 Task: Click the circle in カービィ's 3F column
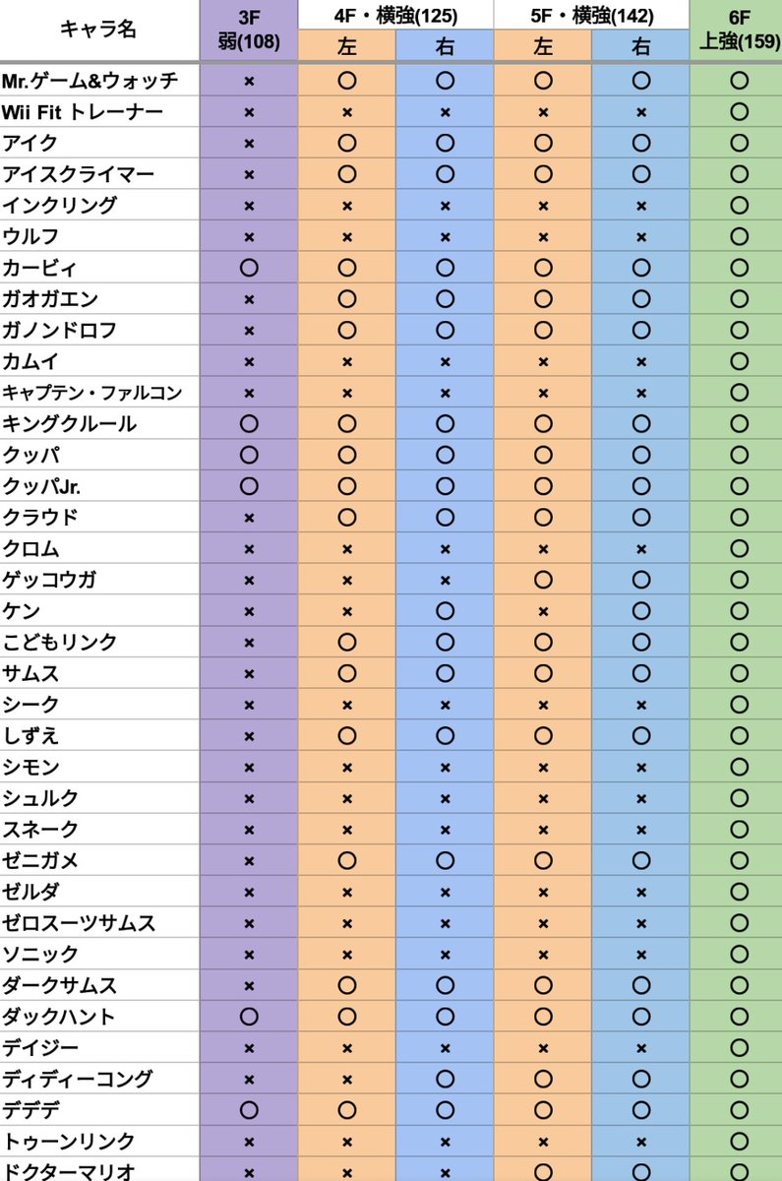(249, 268)
